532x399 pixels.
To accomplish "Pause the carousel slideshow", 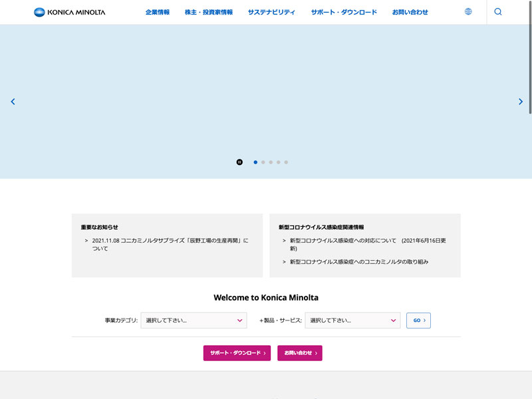I will (239, 162).
